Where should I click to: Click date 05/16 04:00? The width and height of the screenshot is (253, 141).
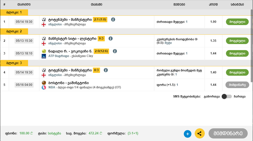tap(24, 85)
